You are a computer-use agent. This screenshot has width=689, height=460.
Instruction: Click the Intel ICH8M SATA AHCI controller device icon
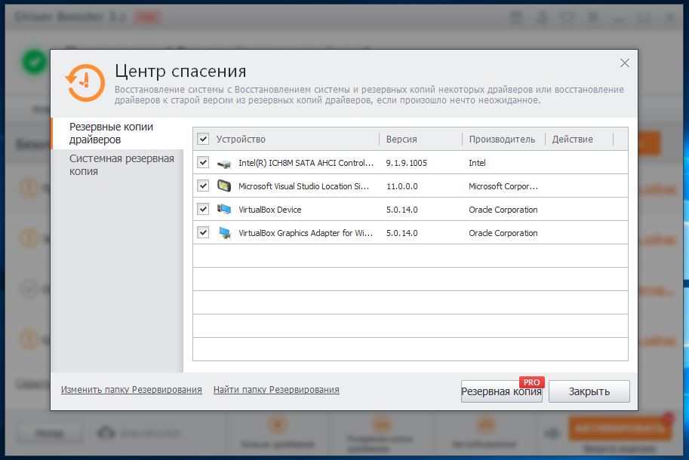(225, 164)
